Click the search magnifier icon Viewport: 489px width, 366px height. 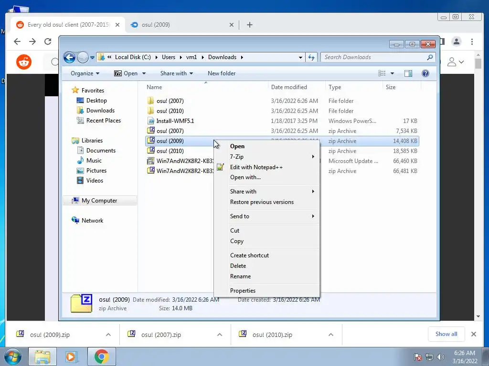430,57
